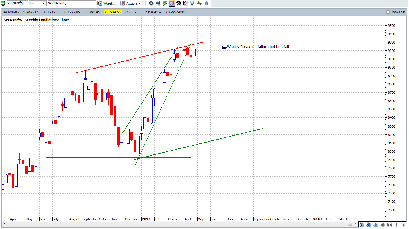Open the NSE exchange dropdown
The height and width of the screenshot is (229, 409).
(44, 3)
